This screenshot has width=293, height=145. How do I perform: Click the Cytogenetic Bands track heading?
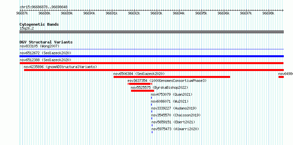point(39,24)
